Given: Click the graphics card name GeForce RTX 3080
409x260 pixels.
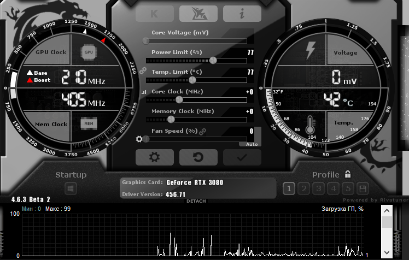Looking at the screenshot, I should click(195, 182).
